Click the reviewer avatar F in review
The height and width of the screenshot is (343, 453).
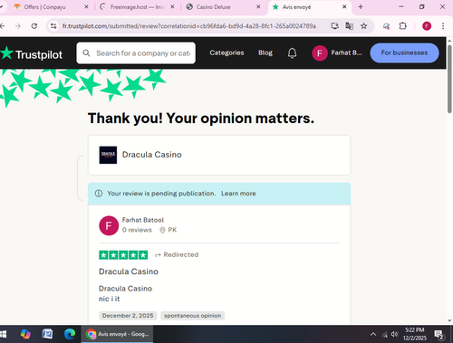[109, 225]
